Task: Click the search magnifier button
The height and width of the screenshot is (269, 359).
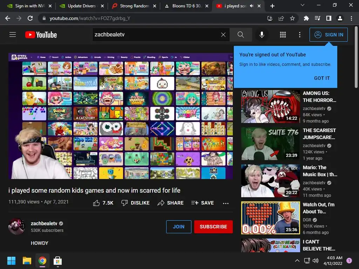Action: pos(241,35)
